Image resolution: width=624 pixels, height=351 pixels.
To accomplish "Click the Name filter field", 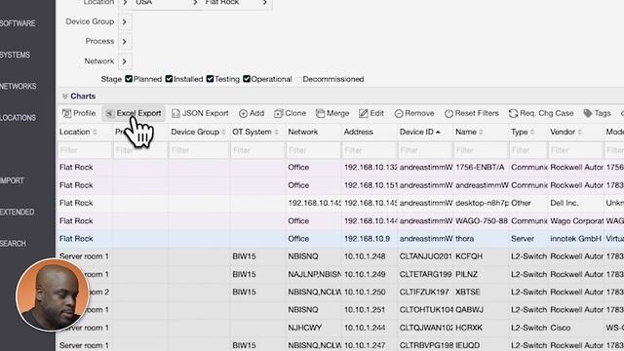I will pyautogui.click(x=481, y=150).
